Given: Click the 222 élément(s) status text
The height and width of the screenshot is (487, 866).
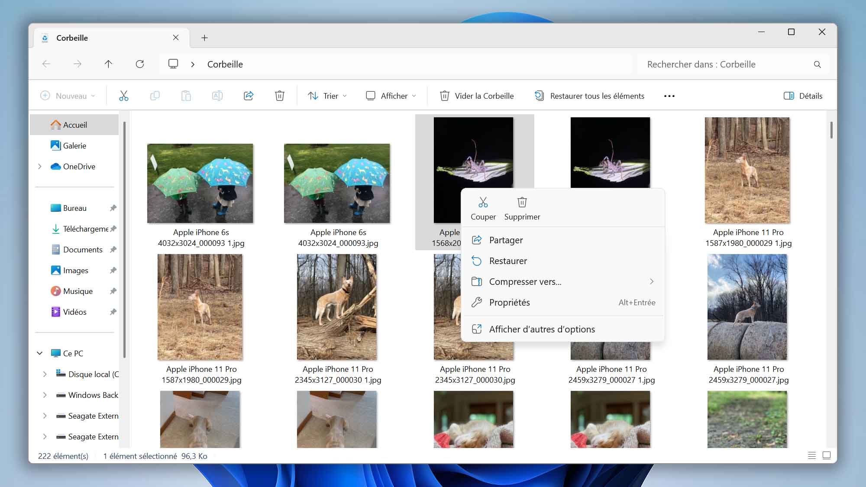Looking at the screenshot, I should click(63, 456).
